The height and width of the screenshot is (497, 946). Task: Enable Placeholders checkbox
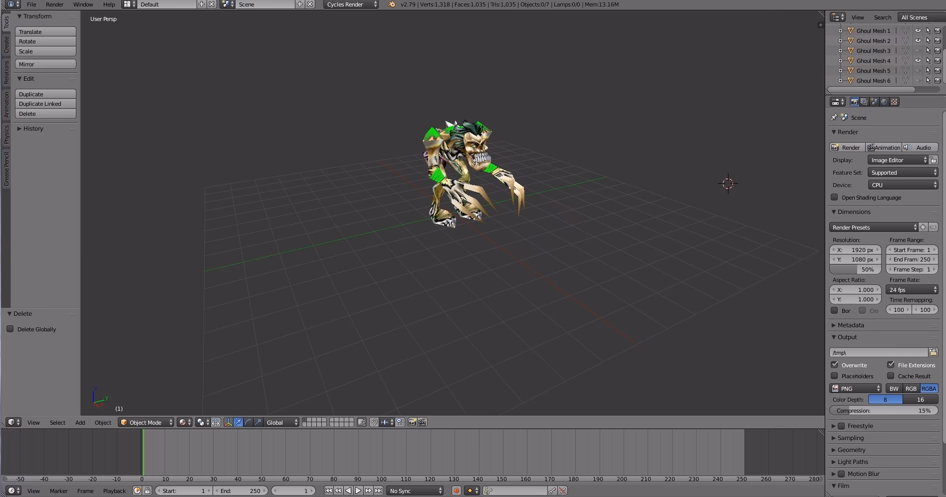tap(834, 376)
